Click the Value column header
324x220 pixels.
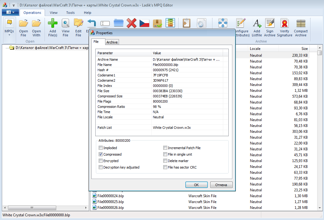(187, 53)
